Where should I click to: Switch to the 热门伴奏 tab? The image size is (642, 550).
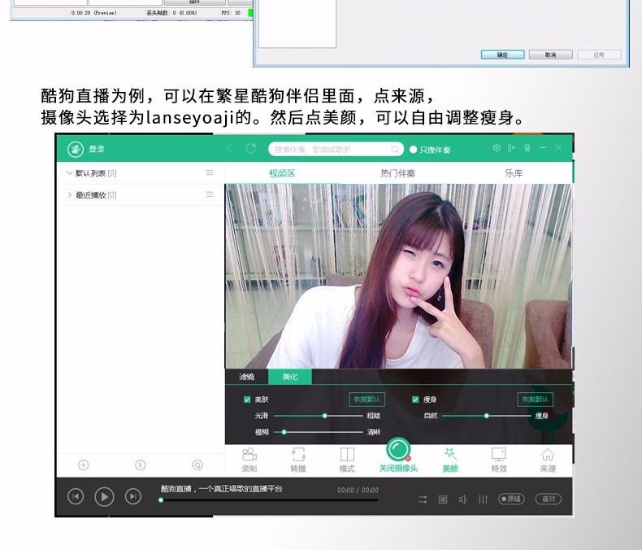[x=398, y=173]
